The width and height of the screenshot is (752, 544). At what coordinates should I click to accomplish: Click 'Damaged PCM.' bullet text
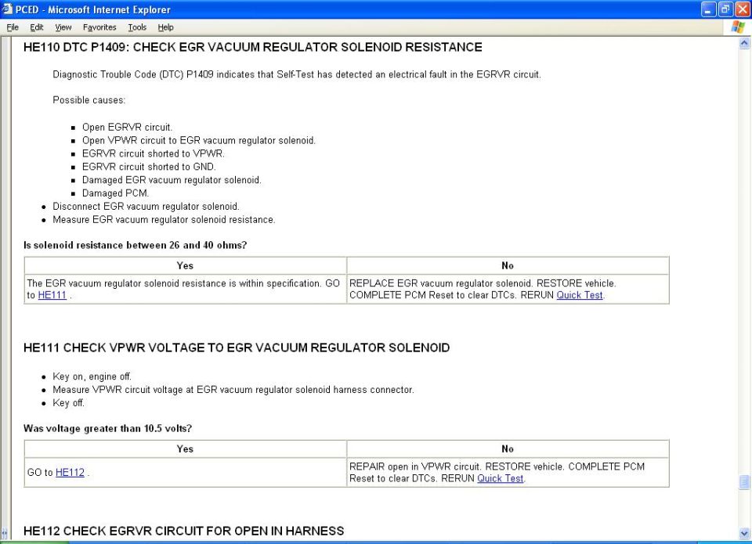pos(116,193)
